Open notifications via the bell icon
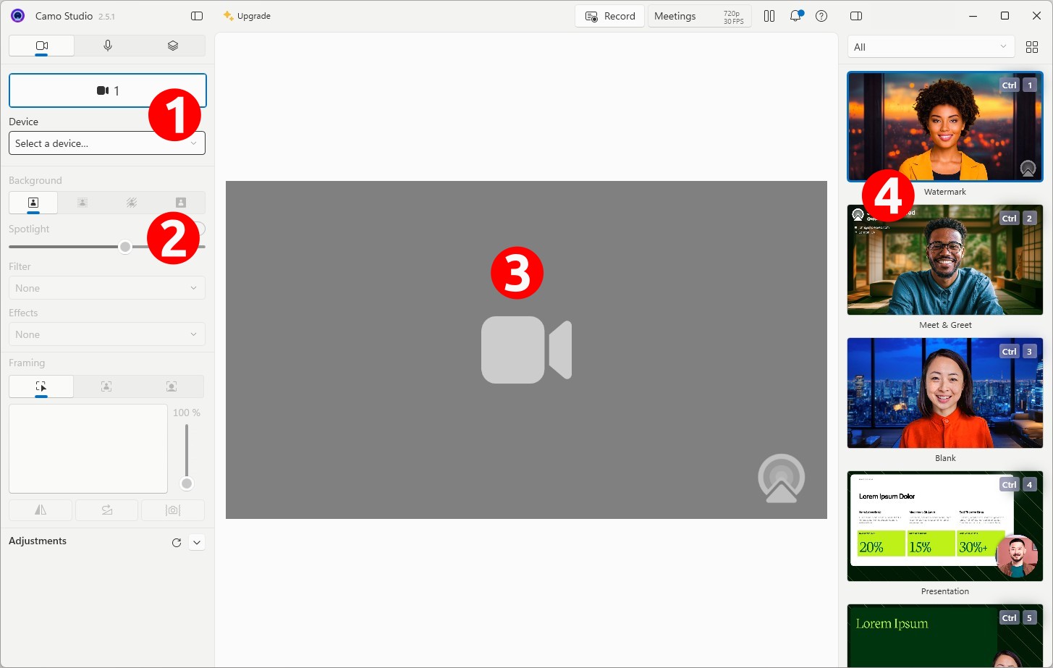Image resolution: width=1053 pixels, height=668 pixels. click(795, 15)
